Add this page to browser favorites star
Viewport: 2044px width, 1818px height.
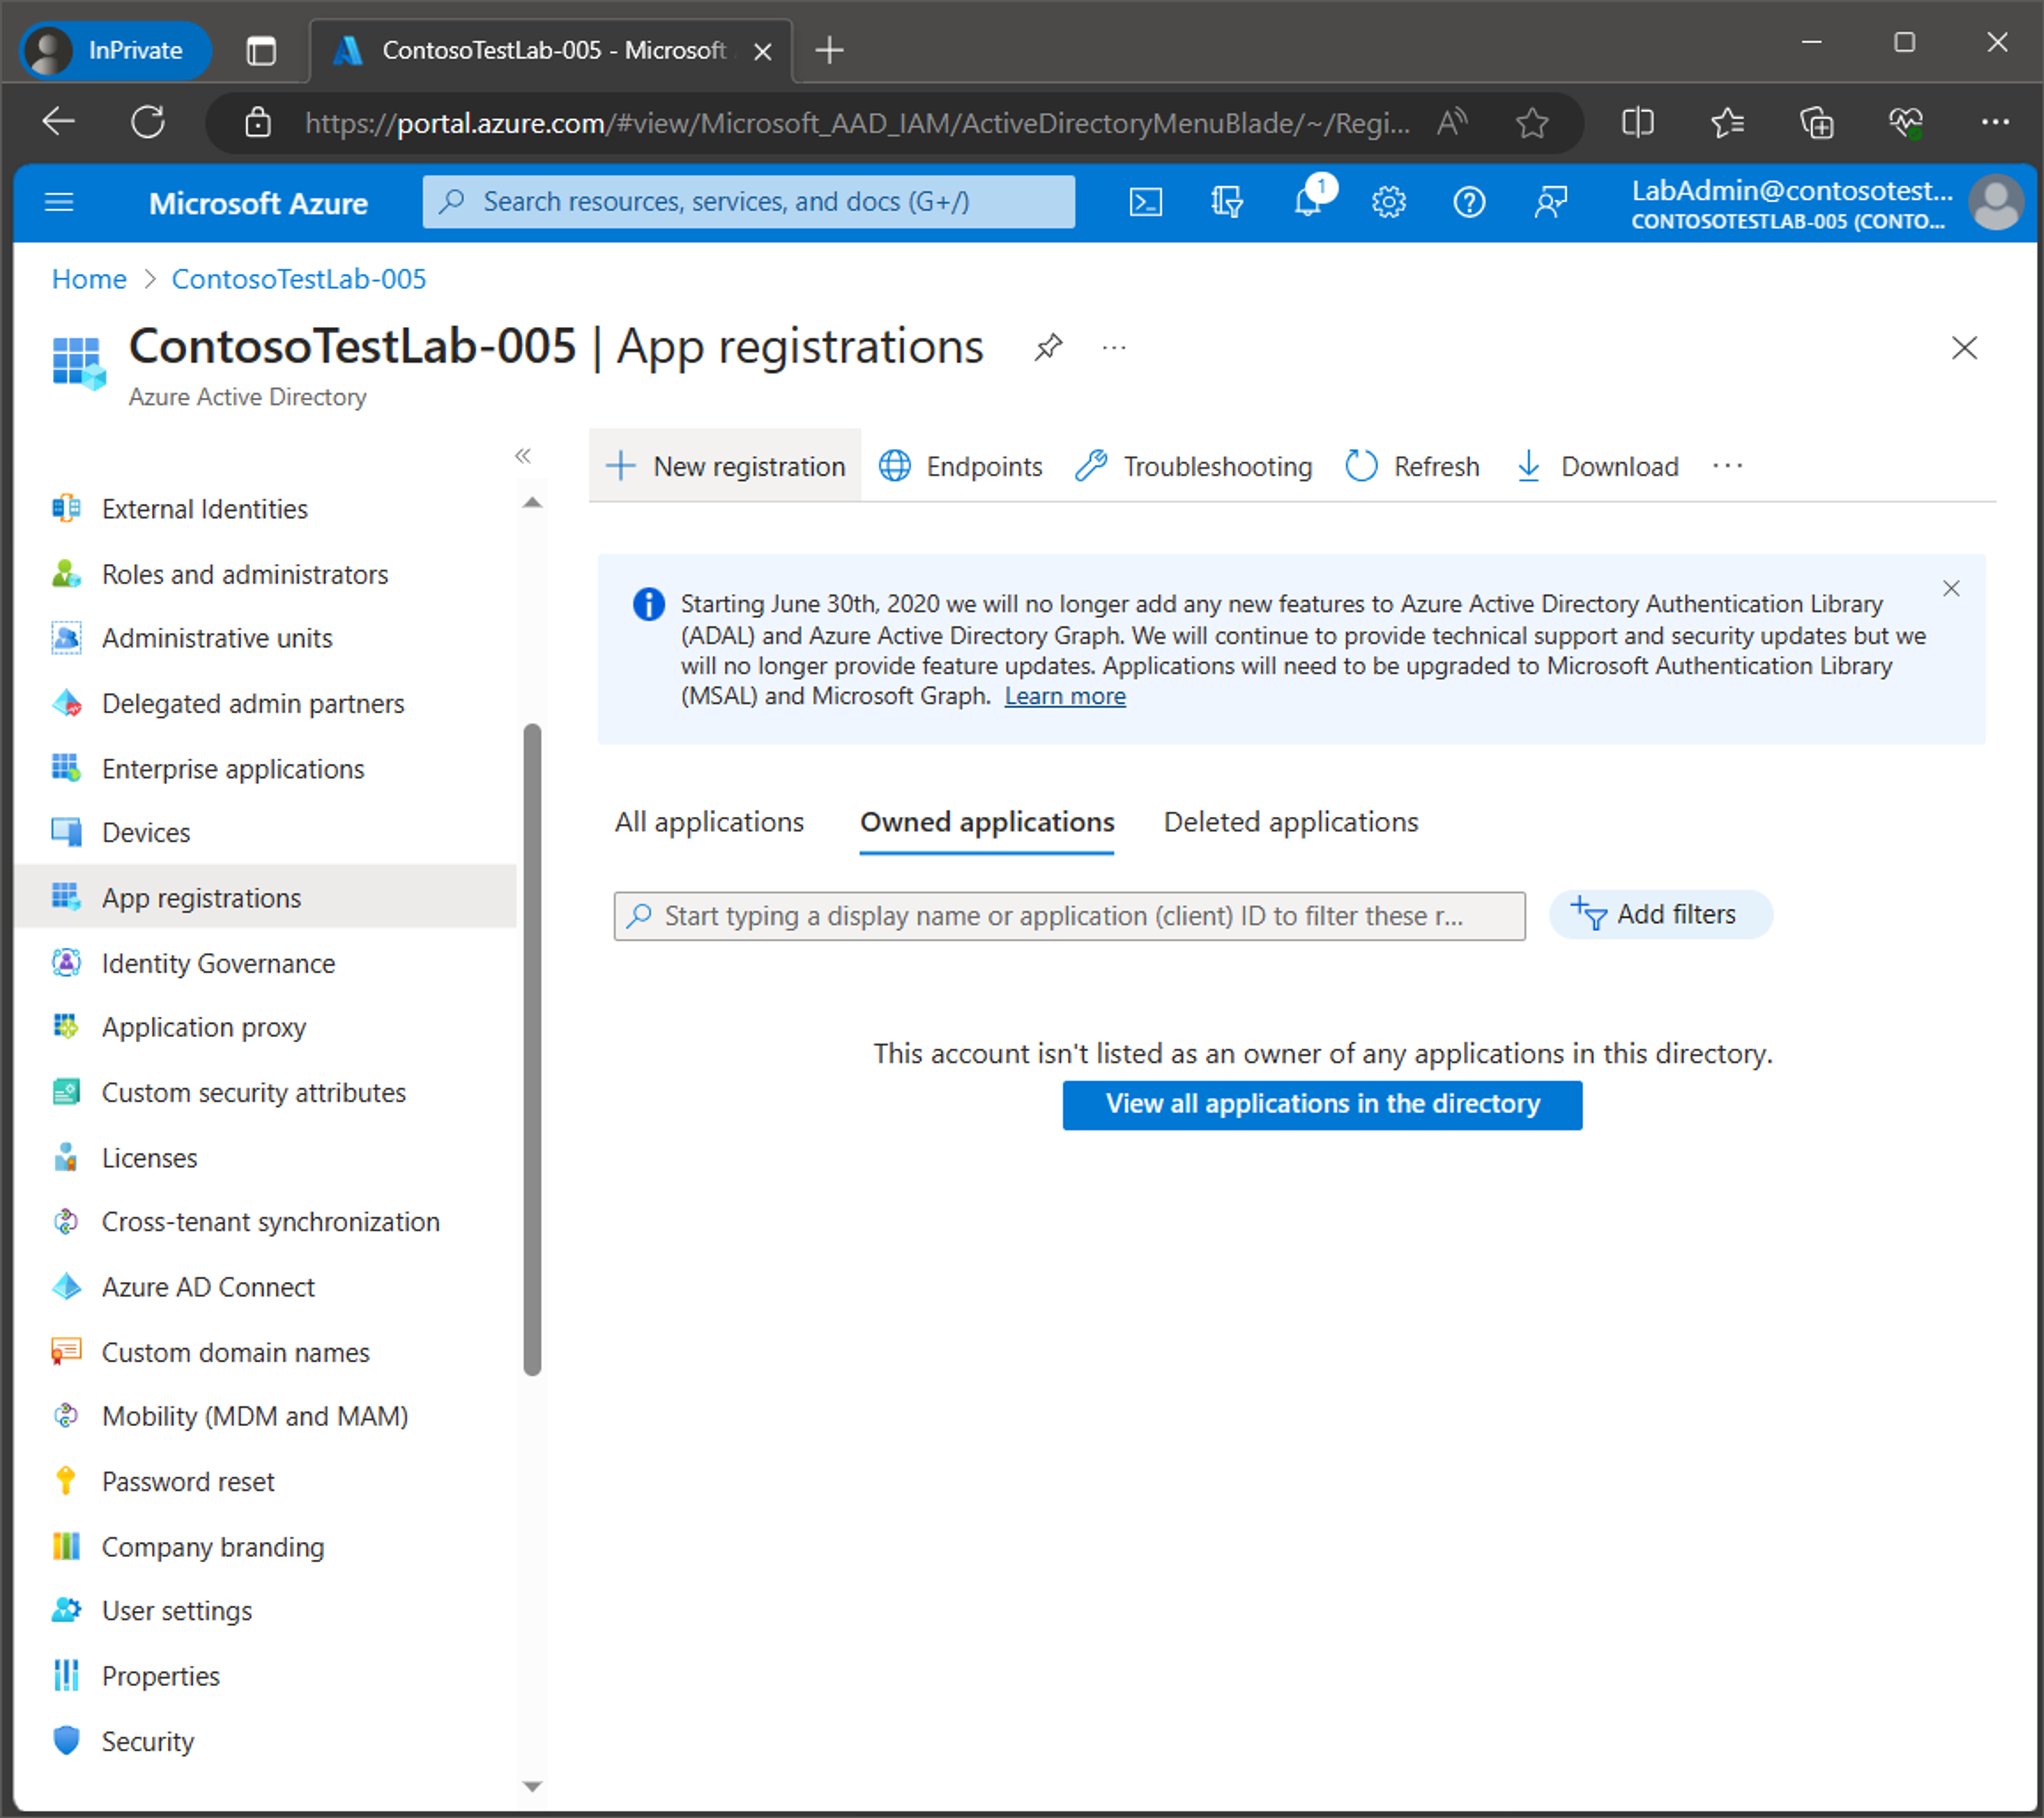[x=1531, y=123]
